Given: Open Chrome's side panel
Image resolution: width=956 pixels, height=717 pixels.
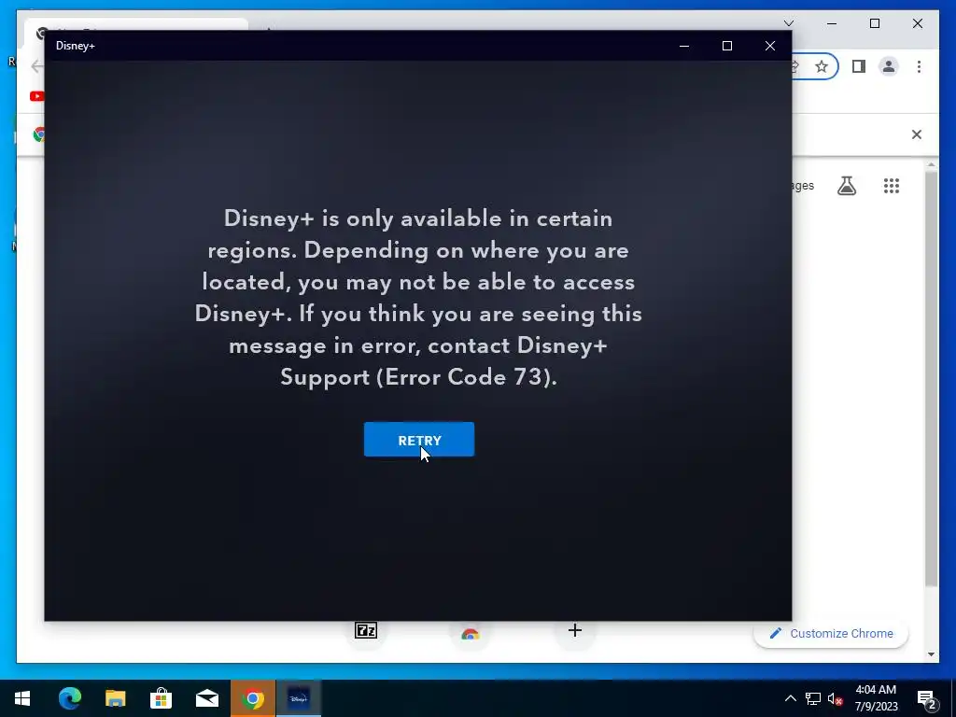Looking at the screenshot, I should point(859,66).
